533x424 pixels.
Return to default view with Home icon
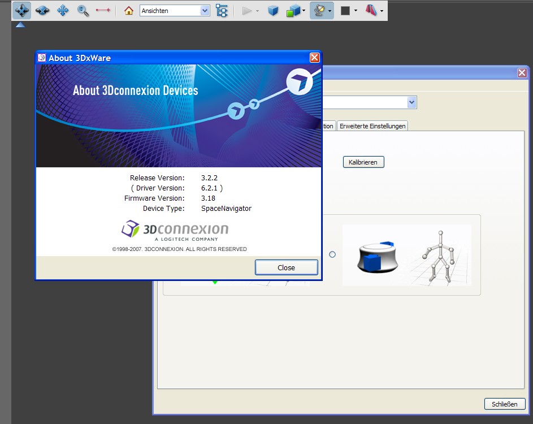click(x=128, y=11)
